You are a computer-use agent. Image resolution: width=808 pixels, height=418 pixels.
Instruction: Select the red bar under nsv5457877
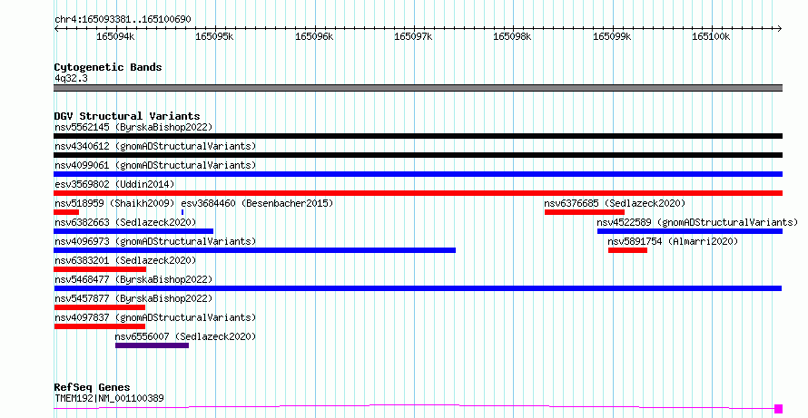pyautogui.click(x=100, y=307)
